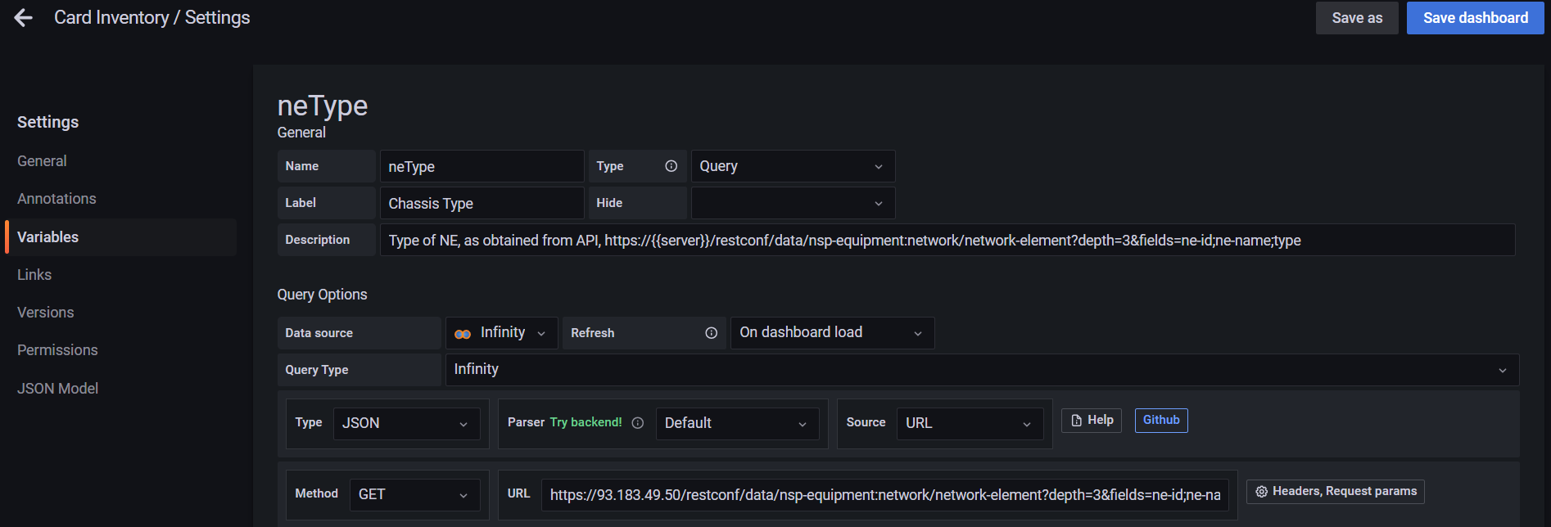Viewport: 1551px width, 527px height.
Task: Open General settings section
Action: coord(42,161)
